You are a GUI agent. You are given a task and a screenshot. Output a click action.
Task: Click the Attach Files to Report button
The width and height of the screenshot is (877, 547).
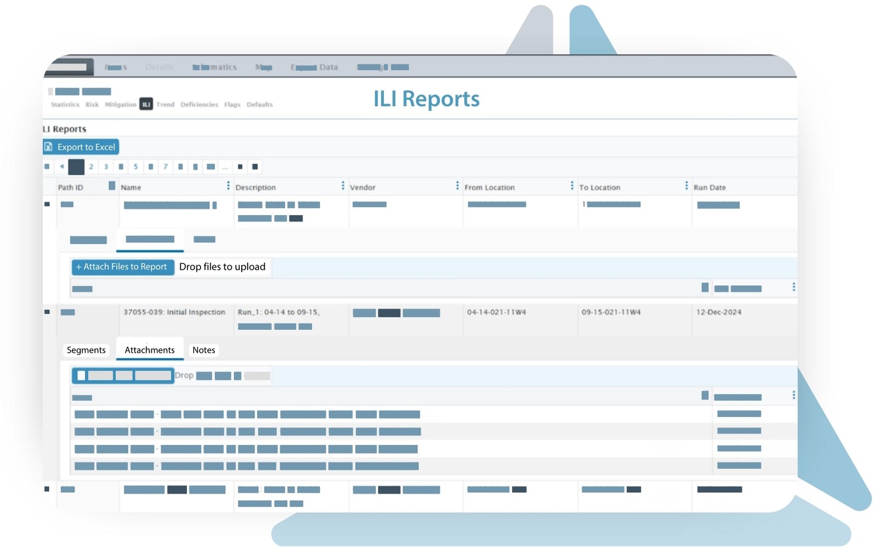(x=122, y=267)
